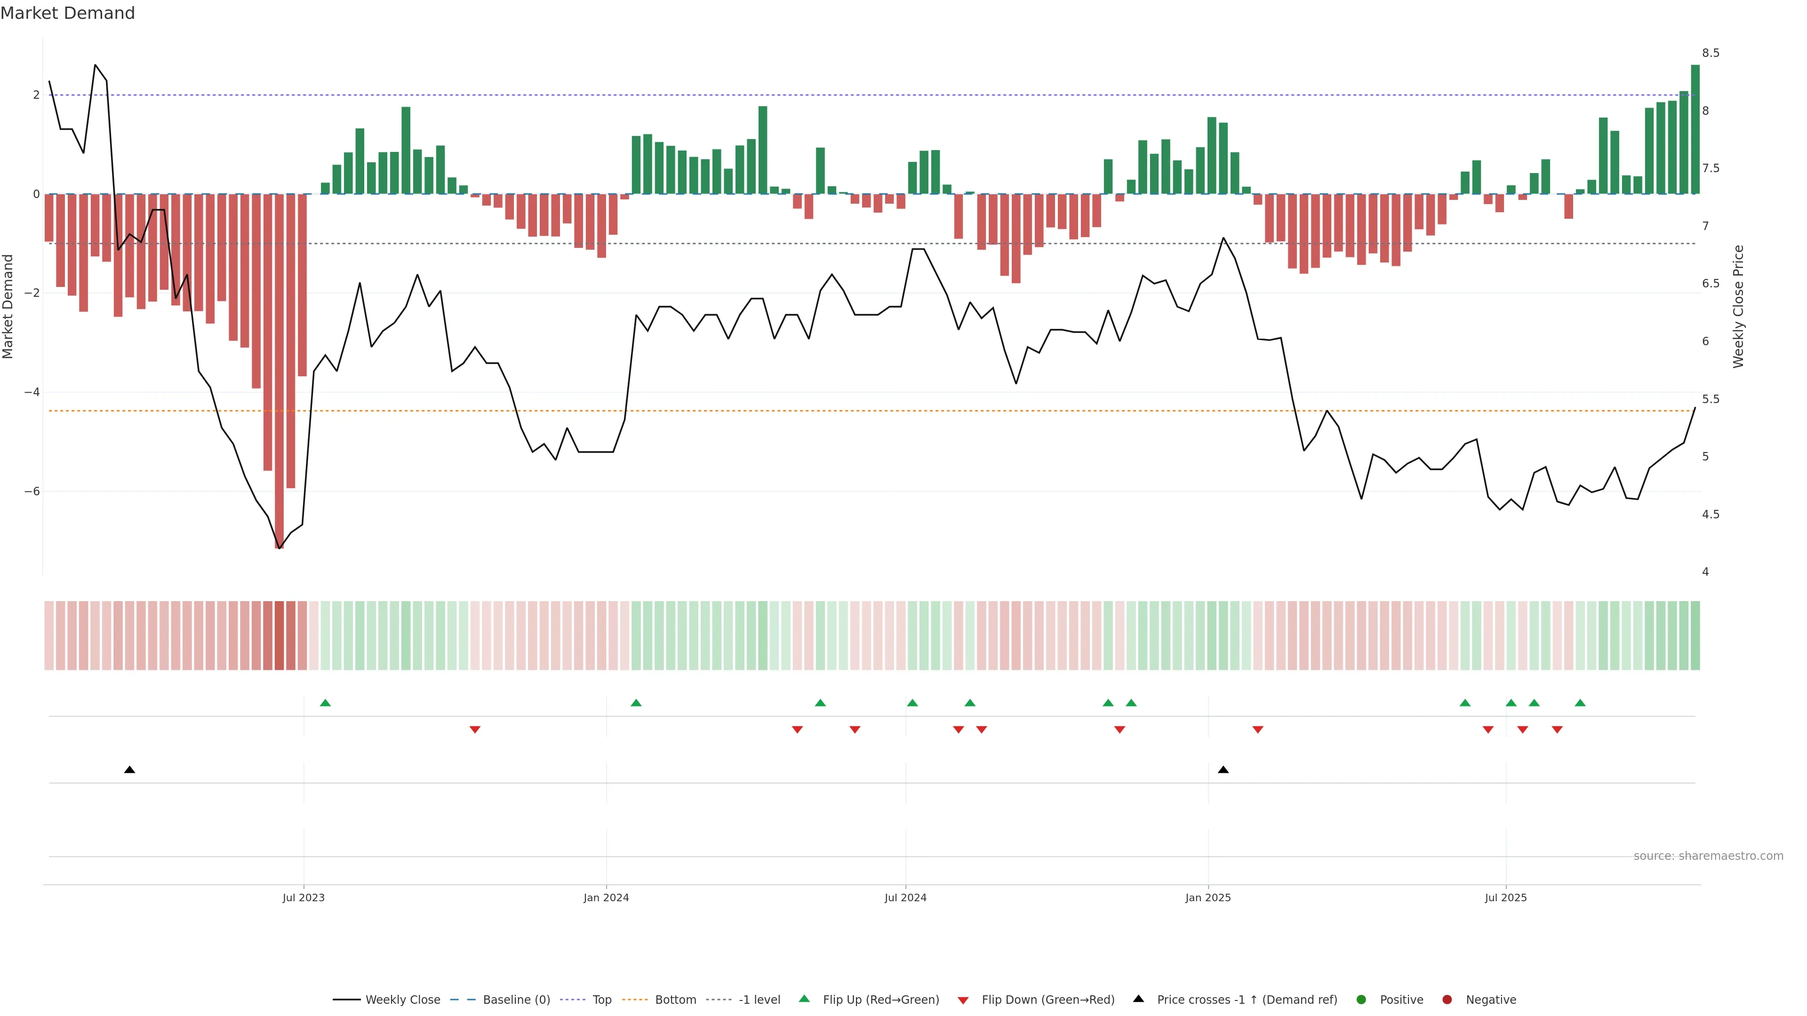Click the Negative red circle legend icon
Screen dimensions: 1807x1016
point(1447,1000)
